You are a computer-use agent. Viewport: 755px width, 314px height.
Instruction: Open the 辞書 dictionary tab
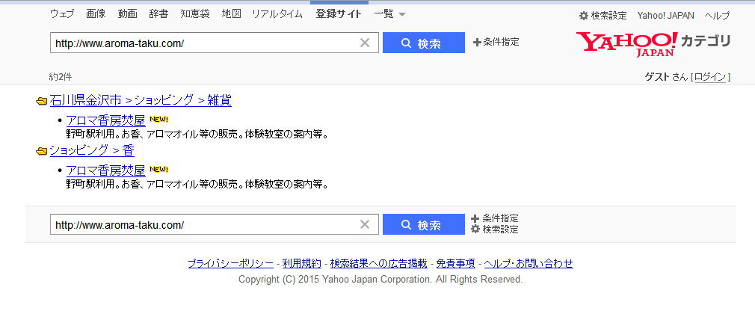click(x=159, y=14)
